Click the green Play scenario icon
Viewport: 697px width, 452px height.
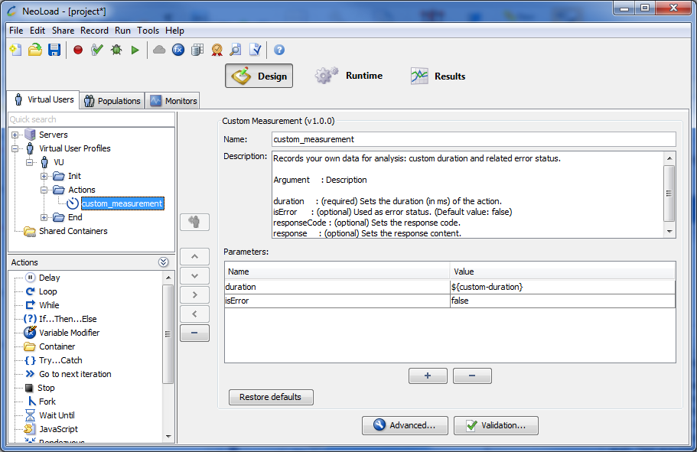pyautogui.click(x=135, y=50)
